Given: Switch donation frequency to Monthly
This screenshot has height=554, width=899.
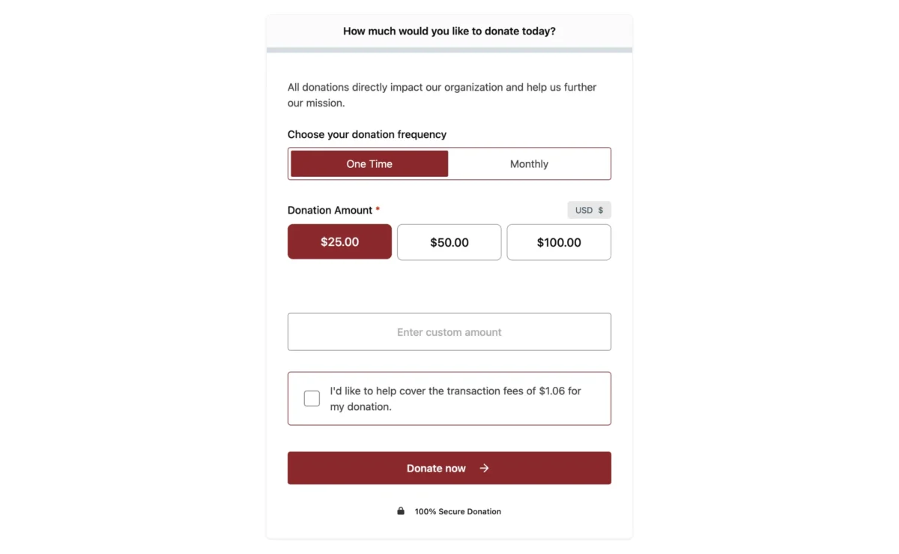Looking at the screenshot, I should [x=529, y=164].
